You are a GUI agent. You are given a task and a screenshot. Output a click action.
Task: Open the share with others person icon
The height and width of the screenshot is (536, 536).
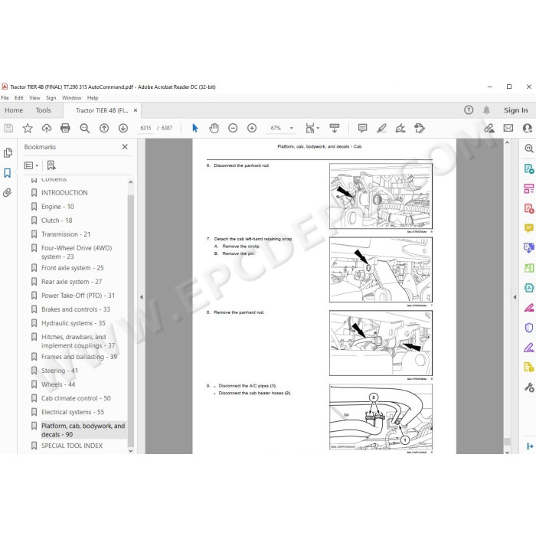pos(528,128)
